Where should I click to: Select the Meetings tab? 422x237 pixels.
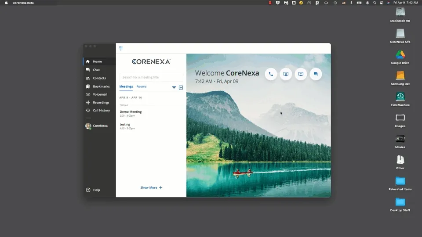pos(126,87)
